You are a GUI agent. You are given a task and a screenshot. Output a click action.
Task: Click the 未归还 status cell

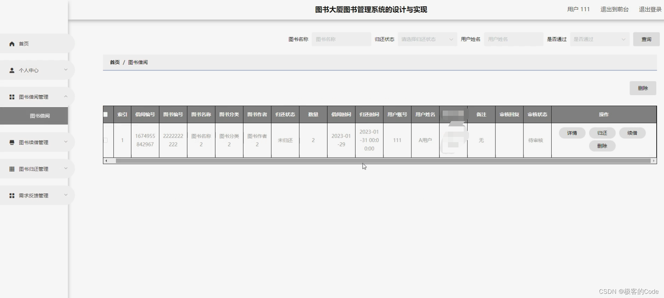(285, 140)
